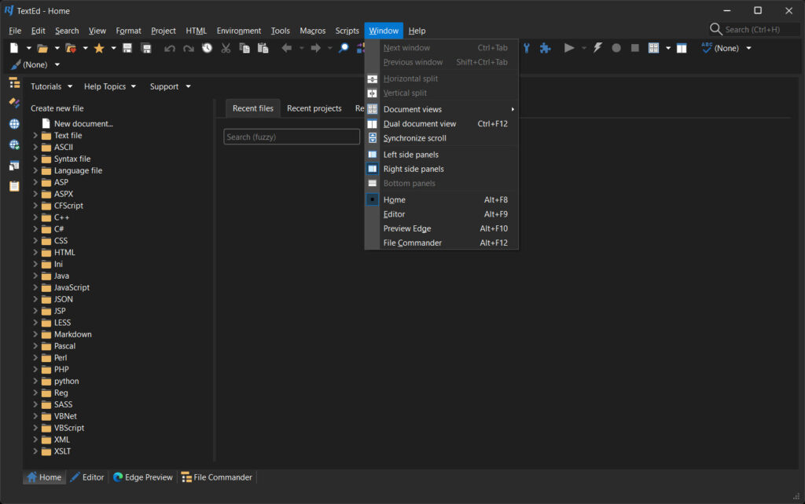805x504 pixels.
Task: Switch to the Recent projects tab
Action: click(314, 108)
